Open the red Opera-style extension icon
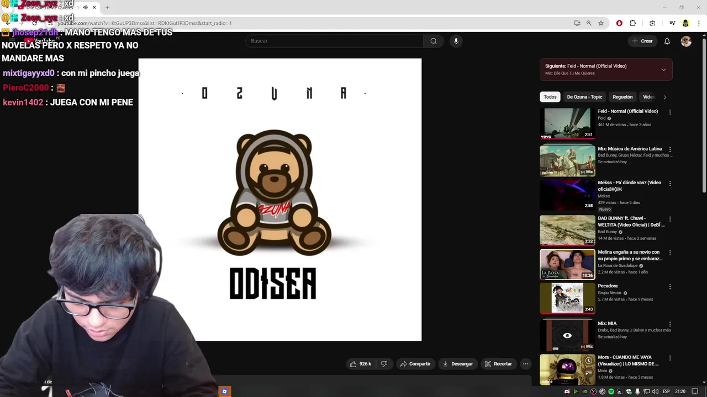The width and height of the screenshot is (707, 397). (x=619, y=23)
